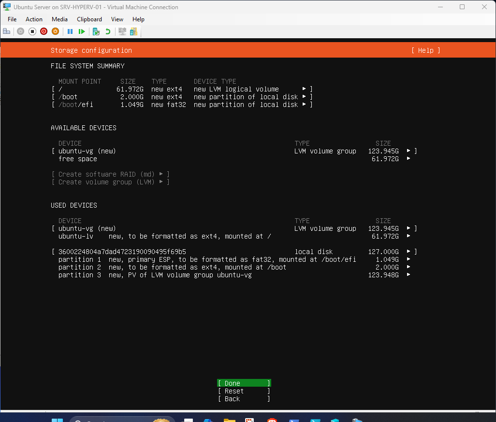This screenshot has height=422, width=496.
Task: Resume or reset the VM with the green icon
Action: tap(82, 31)
